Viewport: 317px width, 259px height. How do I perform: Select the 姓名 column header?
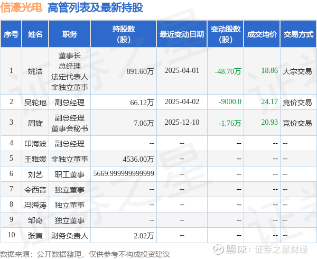coord(35,34)
